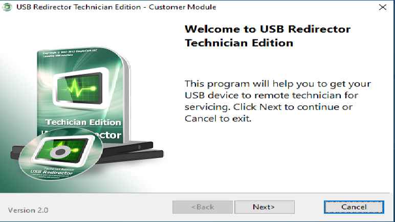Click the copyright text atop the product box

[70, 53]
